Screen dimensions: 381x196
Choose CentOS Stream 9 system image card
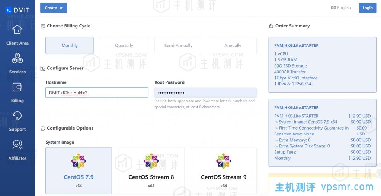pyautogui.click(x=224, y=170)
